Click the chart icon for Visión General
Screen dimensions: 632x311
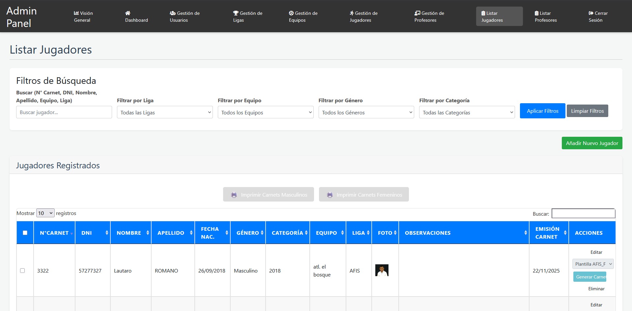(x=76, y=13)
